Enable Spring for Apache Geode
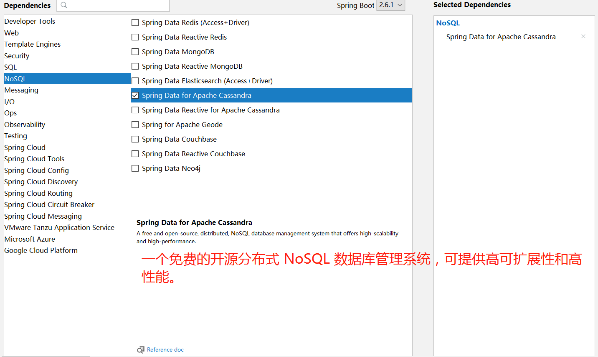Screen dimensions: 598x357 tap(135, 124)
